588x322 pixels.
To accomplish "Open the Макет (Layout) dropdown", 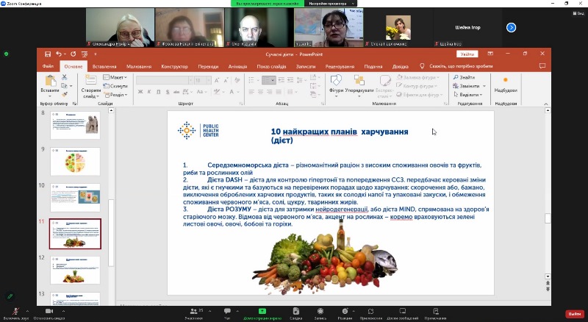I will 115,77.
